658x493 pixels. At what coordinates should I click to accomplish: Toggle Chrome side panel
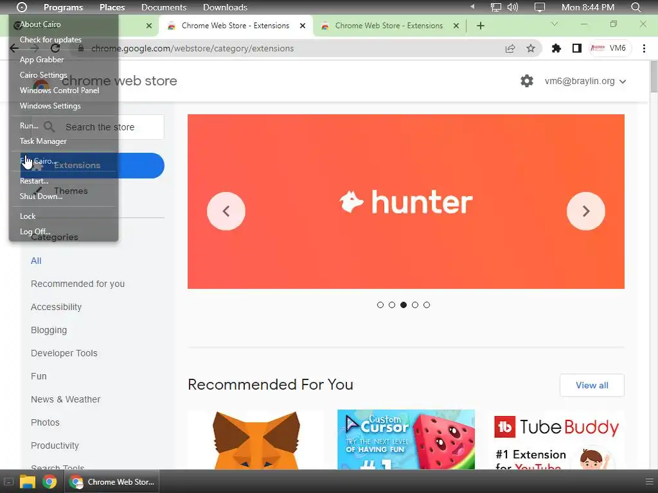pos(577,48)
